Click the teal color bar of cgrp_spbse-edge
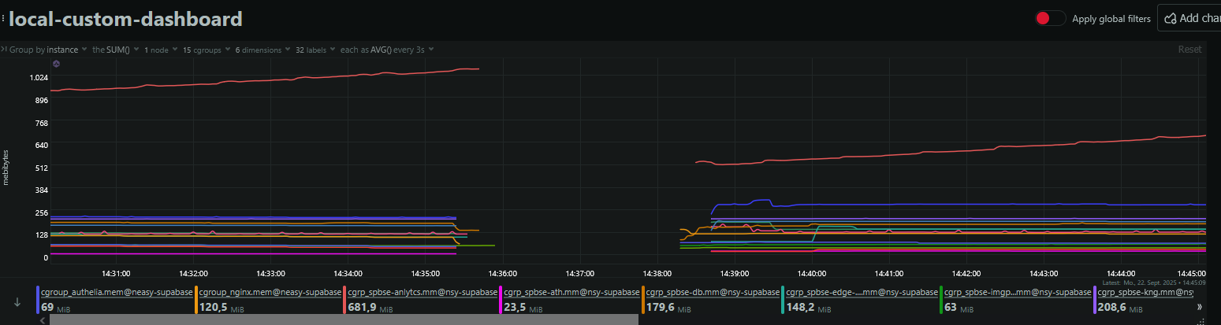 point(783,300)
